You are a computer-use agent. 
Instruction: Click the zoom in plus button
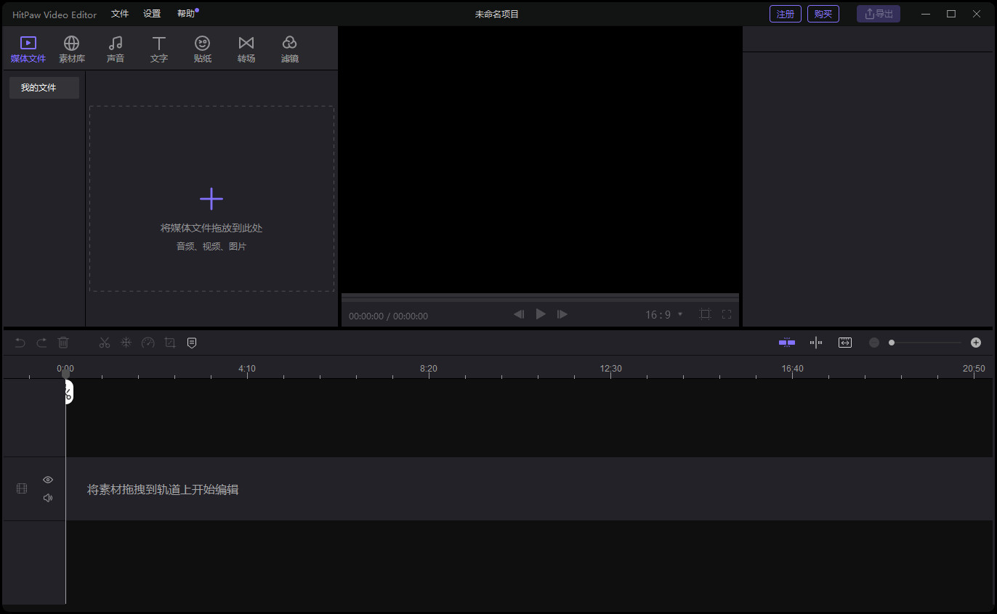976,343
